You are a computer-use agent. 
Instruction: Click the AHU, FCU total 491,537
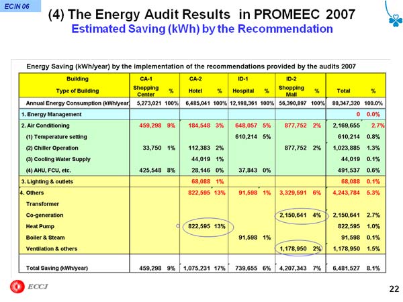[x=349, y=170]
